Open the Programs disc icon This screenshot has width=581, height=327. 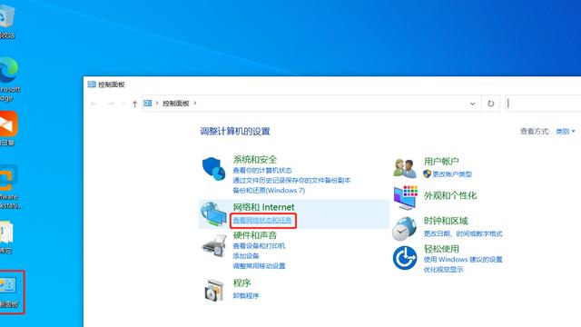[x=214, y=290]
